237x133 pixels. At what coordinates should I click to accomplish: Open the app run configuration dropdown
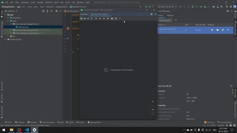149,7
